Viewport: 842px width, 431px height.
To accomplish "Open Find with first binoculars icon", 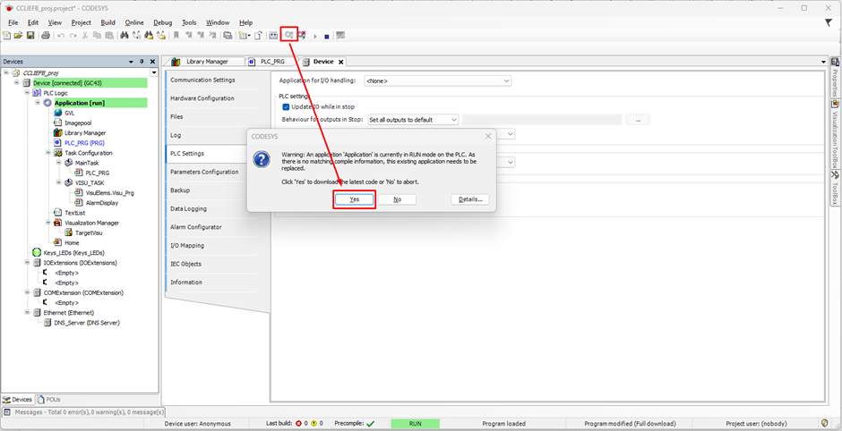I will pos(125,36).
